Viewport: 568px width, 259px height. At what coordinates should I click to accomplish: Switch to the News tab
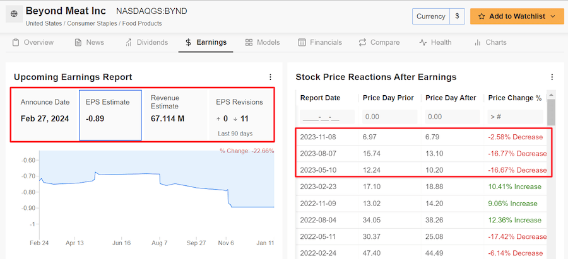click(90, 42)
